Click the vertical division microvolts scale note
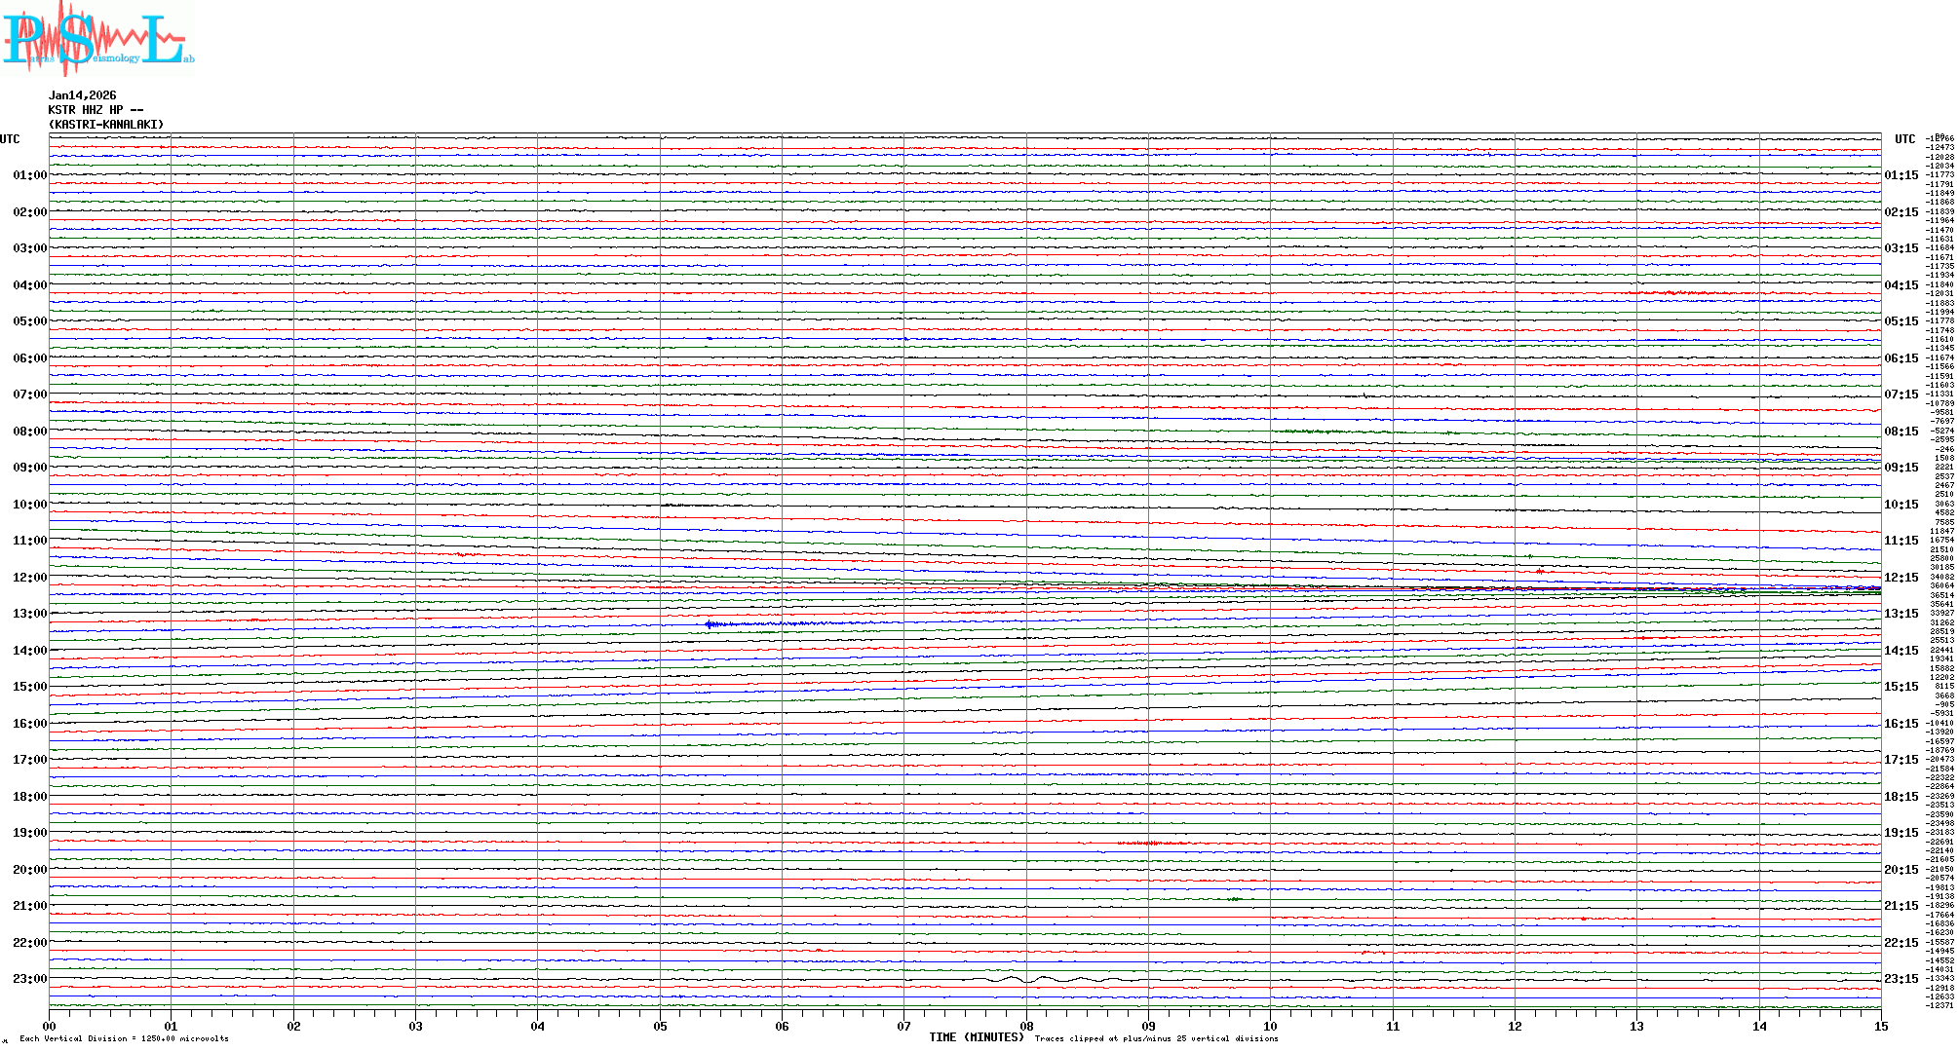The width and height of the screenshot is (1959, 1052). pos(124,1038)
